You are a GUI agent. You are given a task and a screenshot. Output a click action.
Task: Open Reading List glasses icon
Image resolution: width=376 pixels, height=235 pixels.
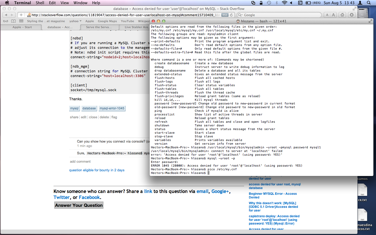coord(5,21)
